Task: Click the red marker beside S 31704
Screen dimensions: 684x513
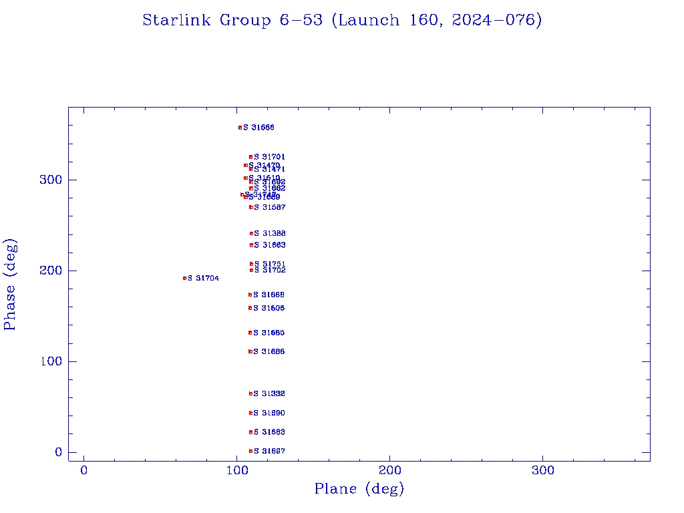Action: coord(185,279)
